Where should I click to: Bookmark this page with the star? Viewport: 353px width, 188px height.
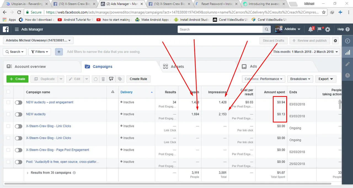click(x=324, y=12)
